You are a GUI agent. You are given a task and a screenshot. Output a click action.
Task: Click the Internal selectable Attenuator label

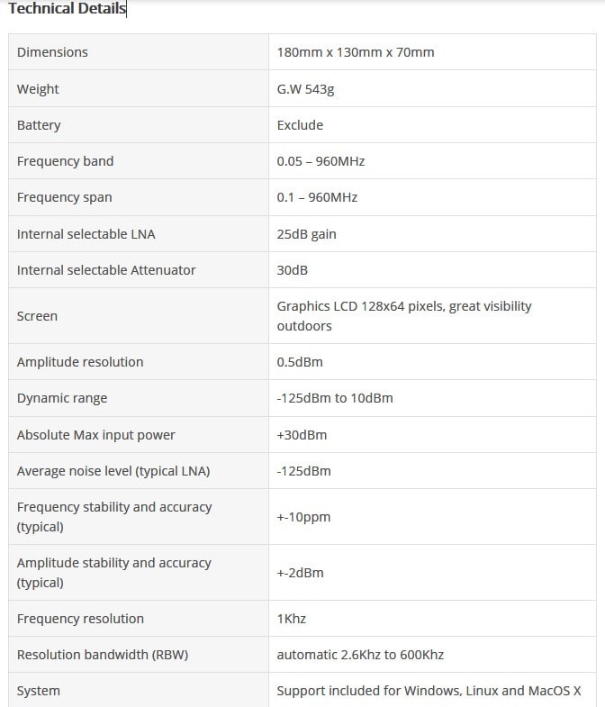pos(106,270)
